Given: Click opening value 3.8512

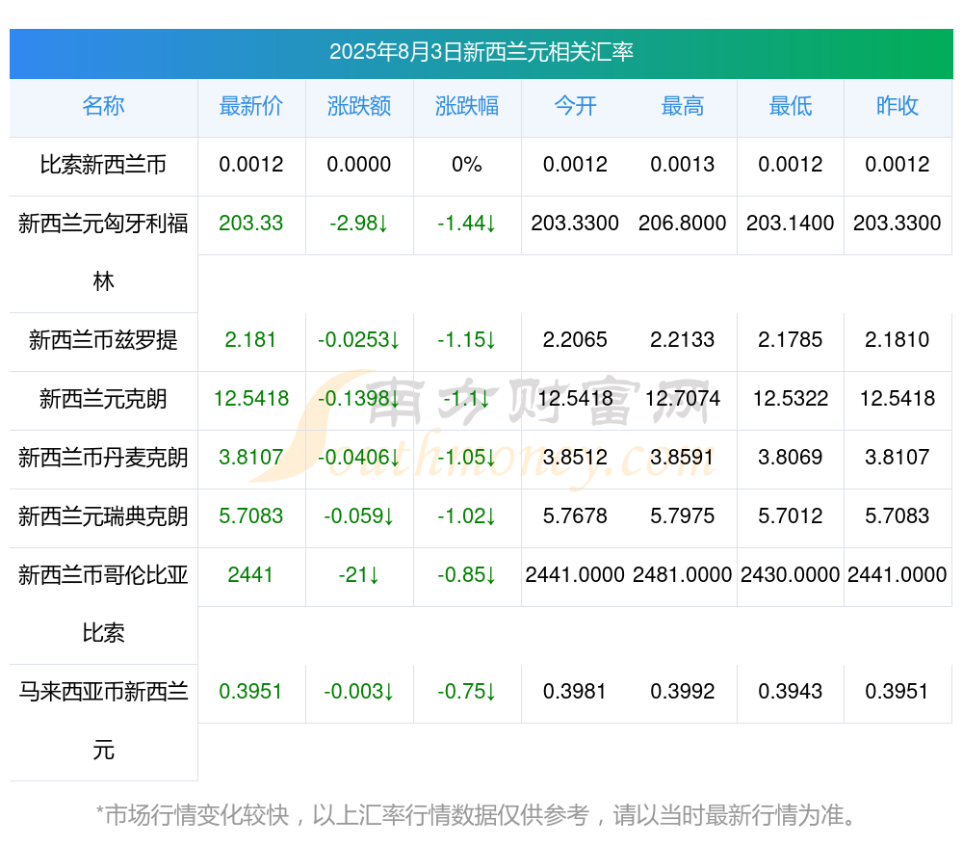Looking at the screenshot, I should click(x=575, y=457).
